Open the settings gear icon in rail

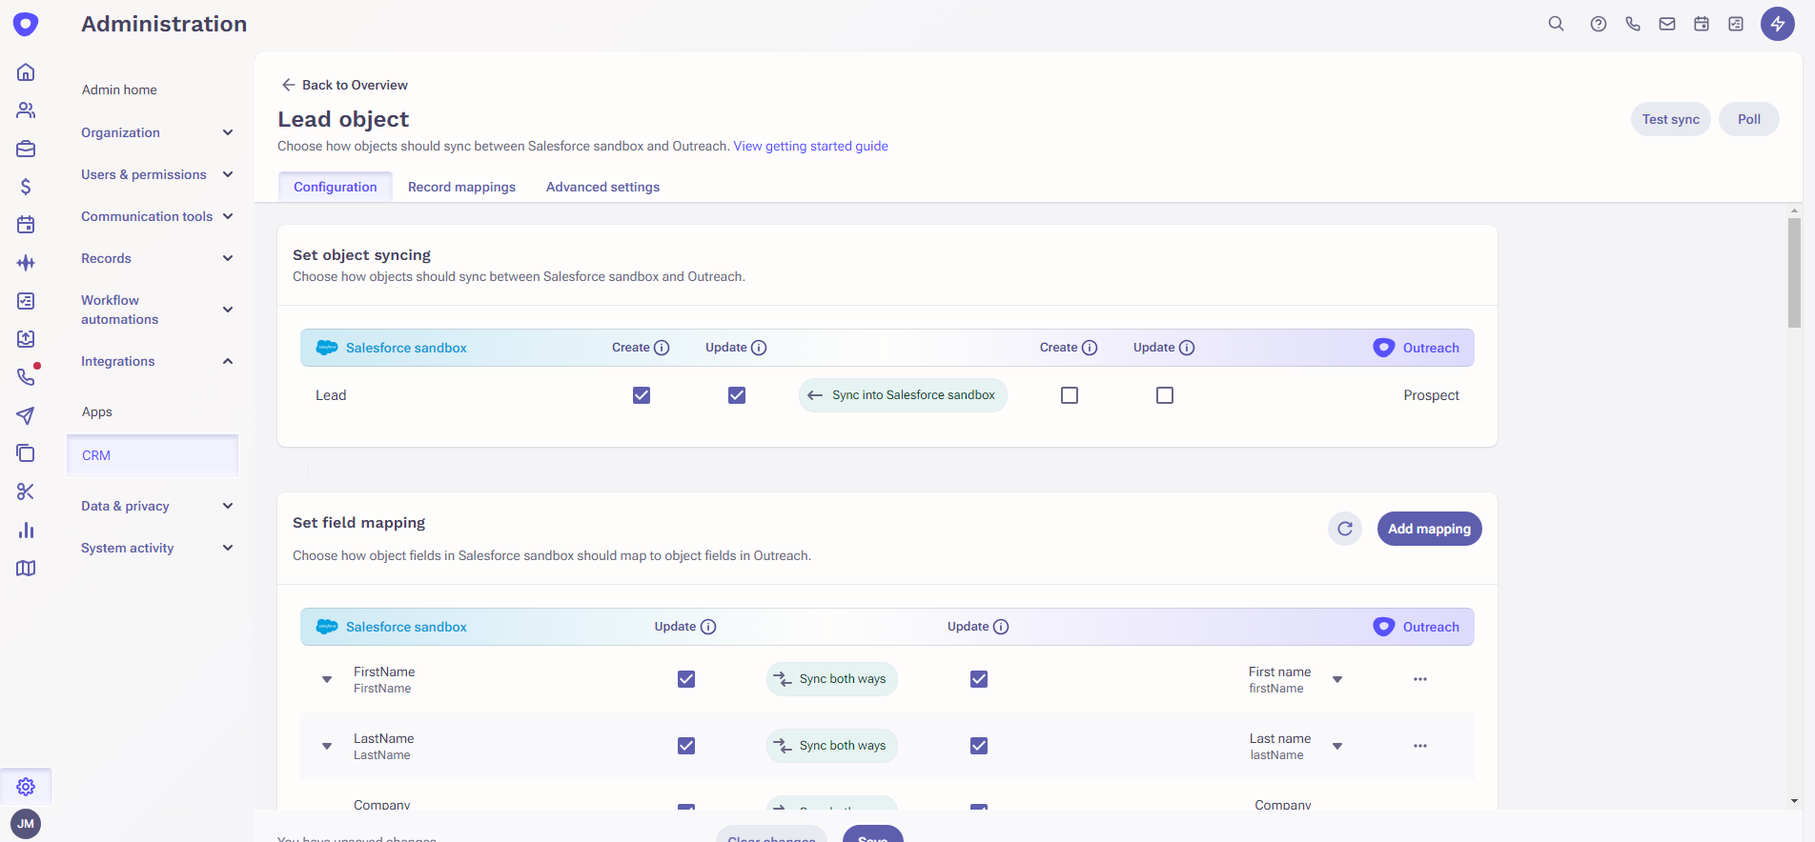coord(26,787)
